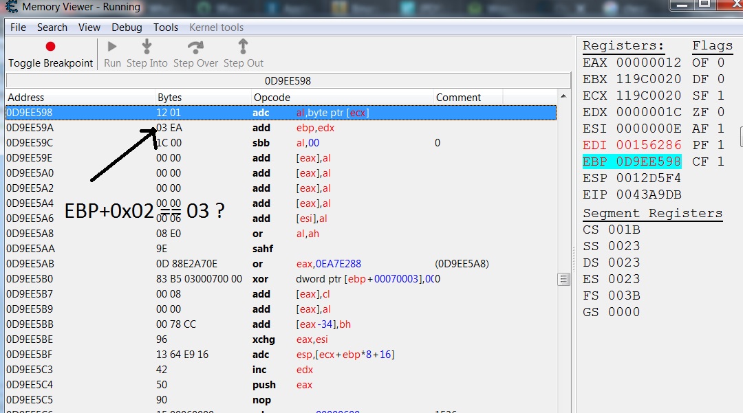Click the Opcode column header
This screenshot has height=413, width=743.
coord(272,97)
